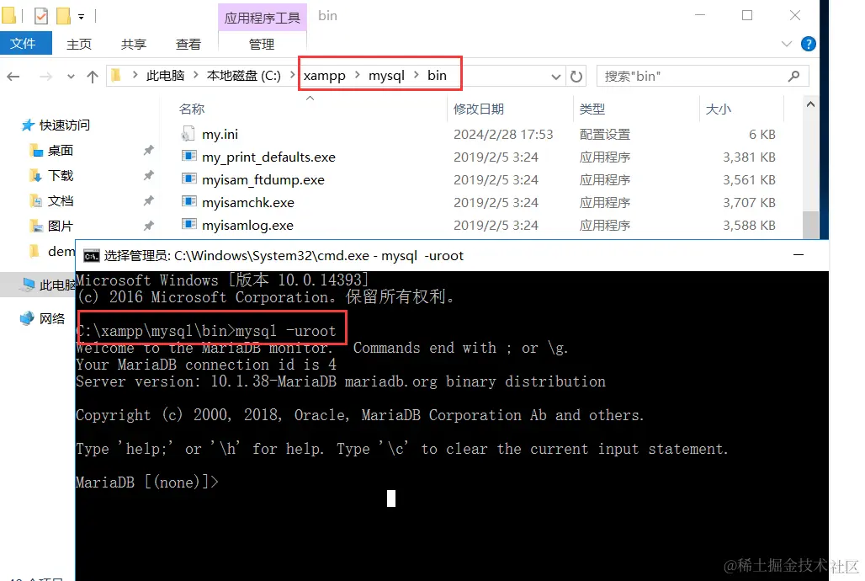
Task: Click the xampp breadcrumb segment
Action: (x=325, y=76)
